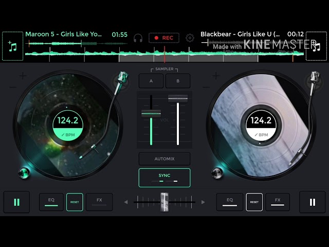
Task: Touch the left vinyl record platter
Action: [67, 126]
